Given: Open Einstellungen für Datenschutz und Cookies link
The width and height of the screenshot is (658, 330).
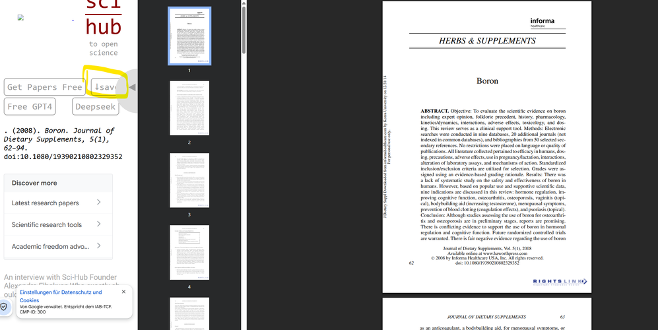Looking at the screenshot, I should [x=61, y=296].
